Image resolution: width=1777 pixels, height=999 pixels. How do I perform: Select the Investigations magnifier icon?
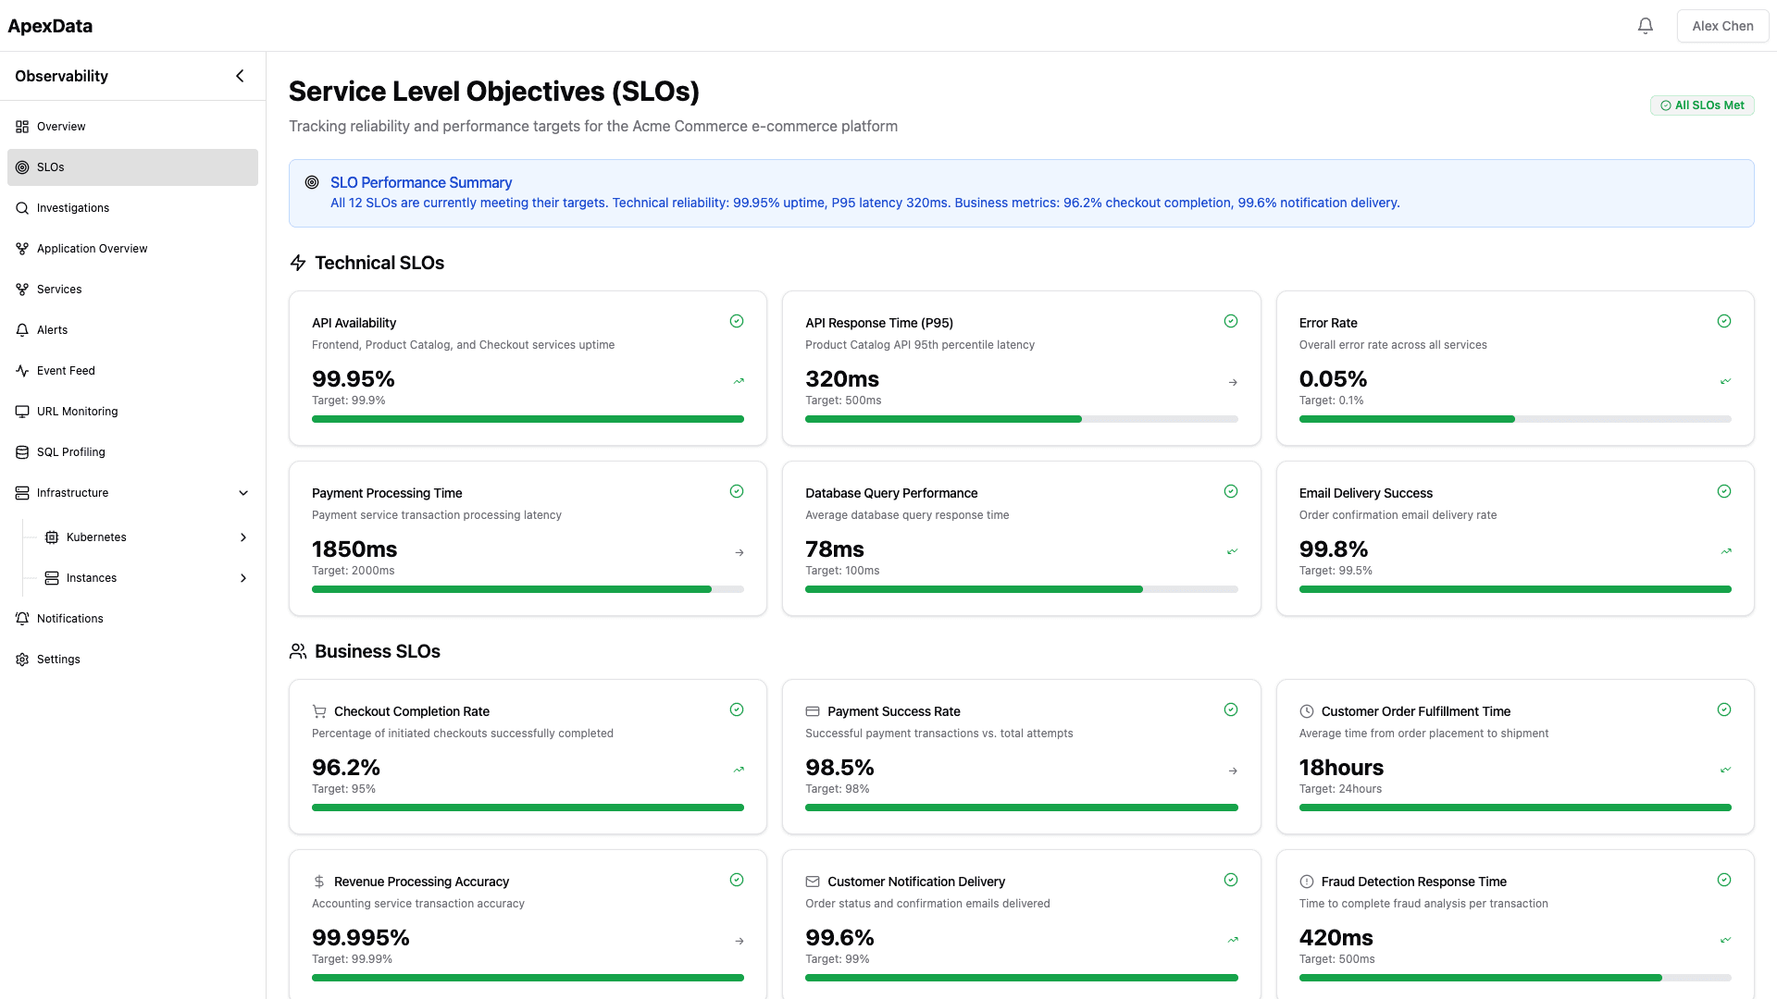(x=22, y=207)
